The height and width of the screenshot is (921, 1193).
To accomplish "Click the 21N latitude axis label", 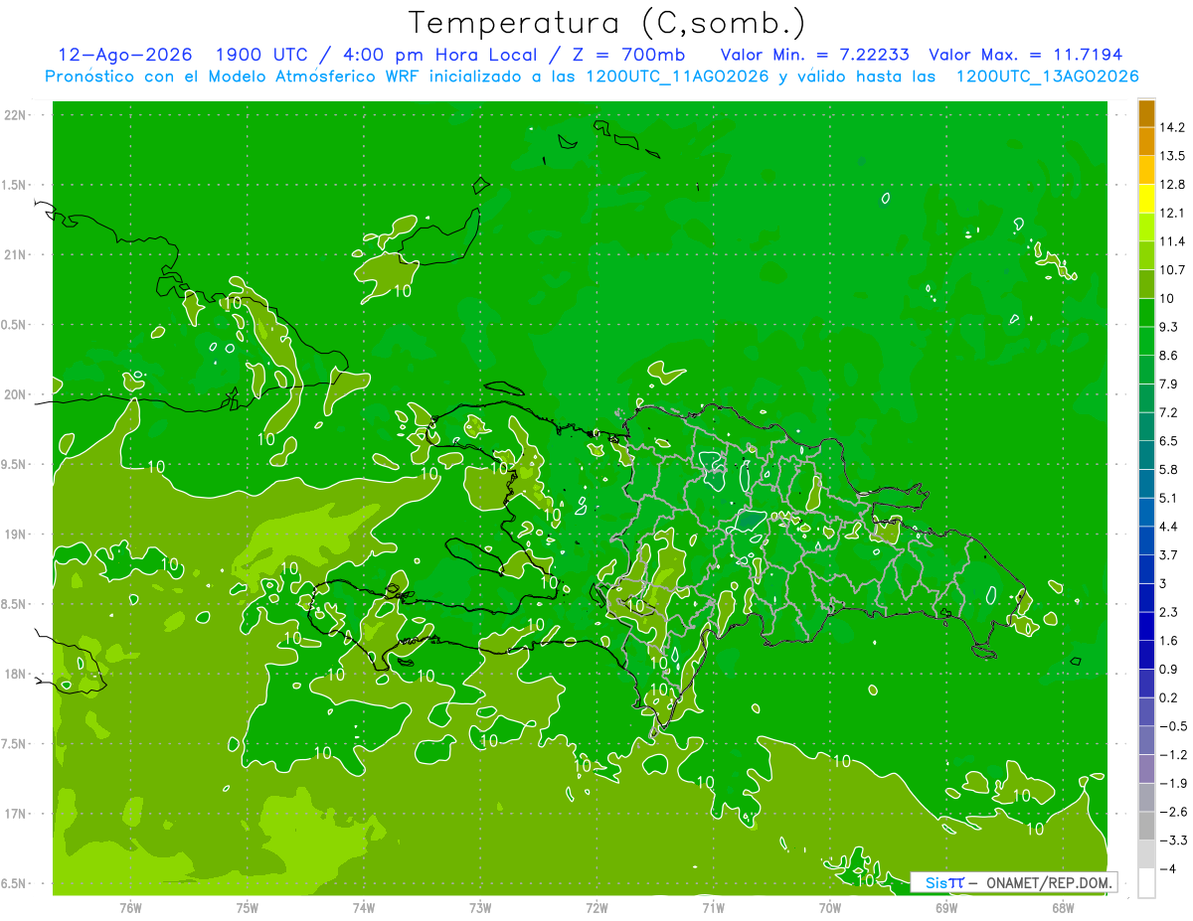I will click(17, 254).
